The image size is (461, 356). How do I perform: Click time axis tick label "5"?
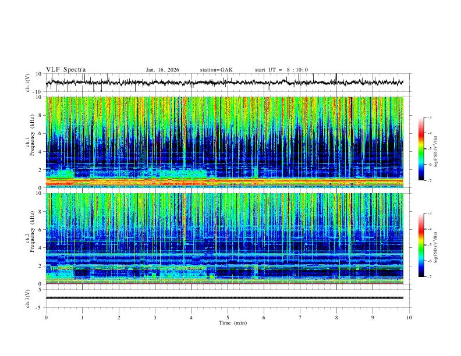[x=228, y=318]
